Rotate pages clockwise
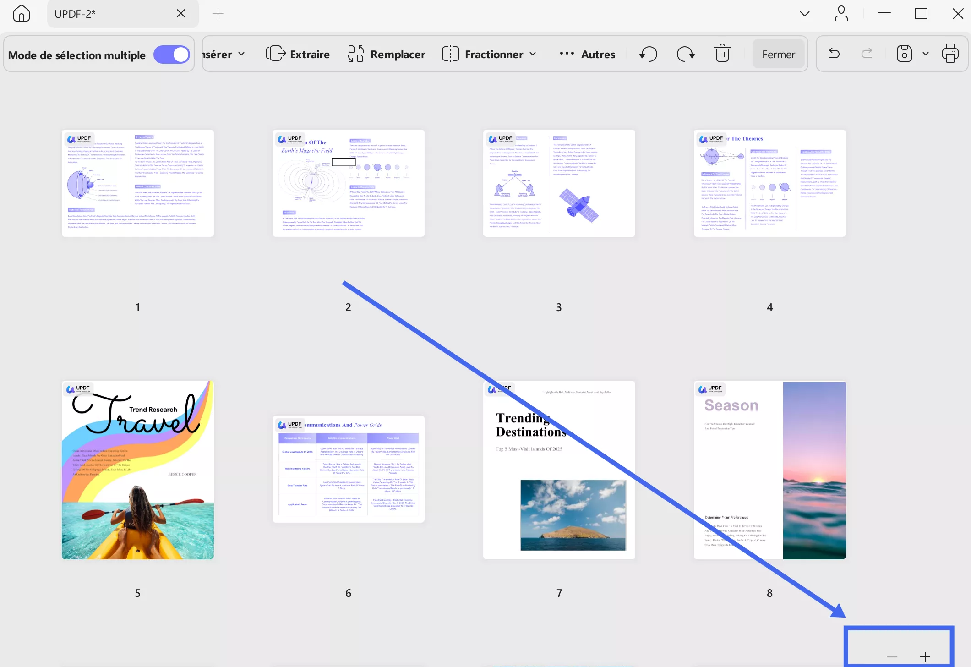Screen dimensions: 971x667 [x=686, y=54]
